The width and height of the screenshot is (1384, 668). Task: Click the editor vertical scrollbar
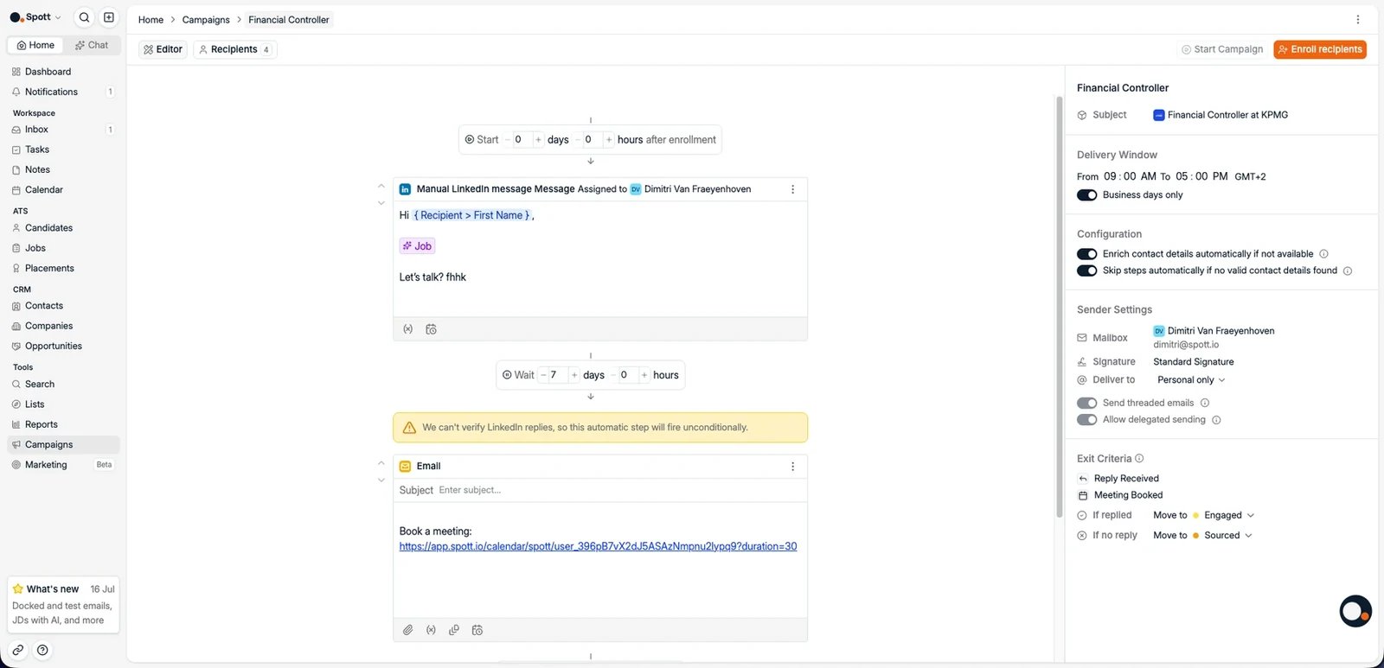pyautogui.click(x=1059, y=307)
